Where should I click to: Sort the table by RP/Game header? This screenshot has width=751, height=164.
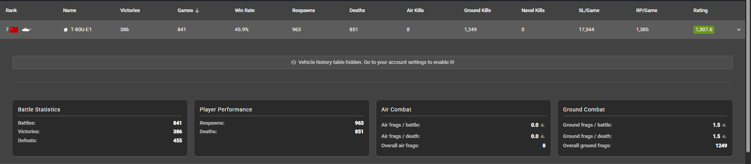coord(646,11)
